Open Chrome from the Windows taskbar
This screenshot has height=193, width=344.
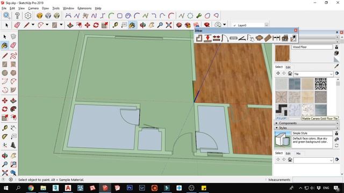31,188
